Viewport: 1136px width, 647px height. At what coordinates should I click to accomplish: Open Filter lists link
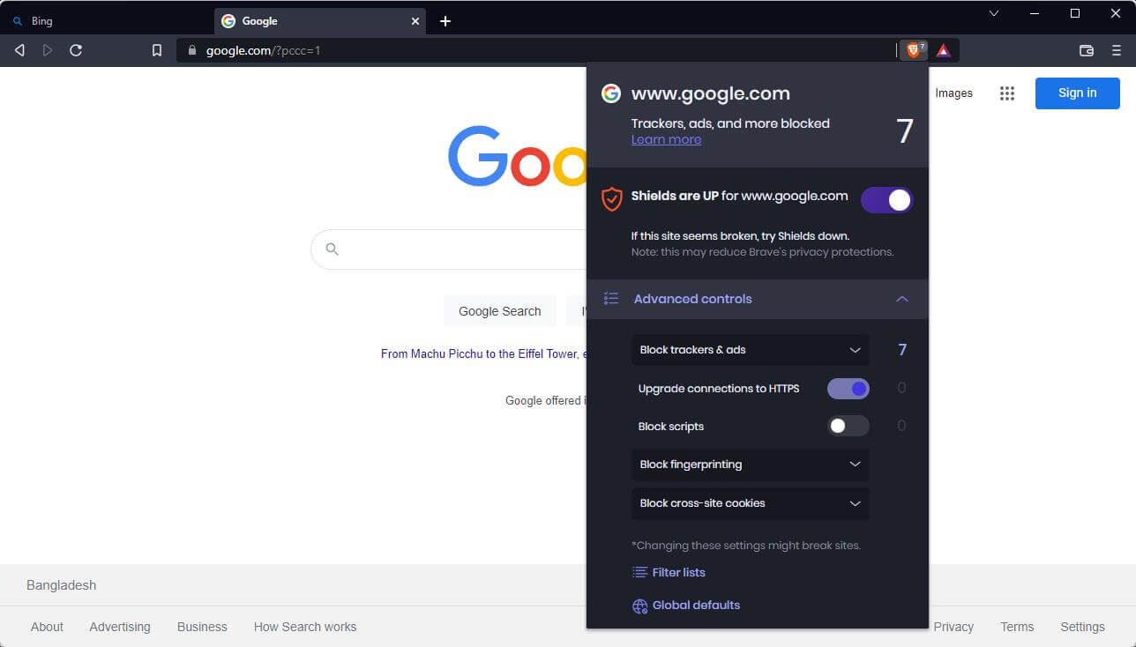tap(678, 573)
